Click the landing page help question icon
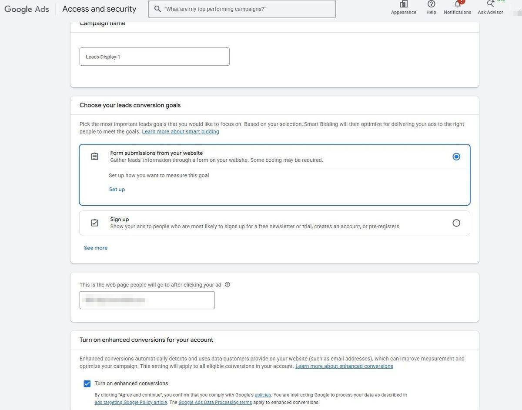The height and width of the screenshot is (410, 522). click(x=228, y=285)
